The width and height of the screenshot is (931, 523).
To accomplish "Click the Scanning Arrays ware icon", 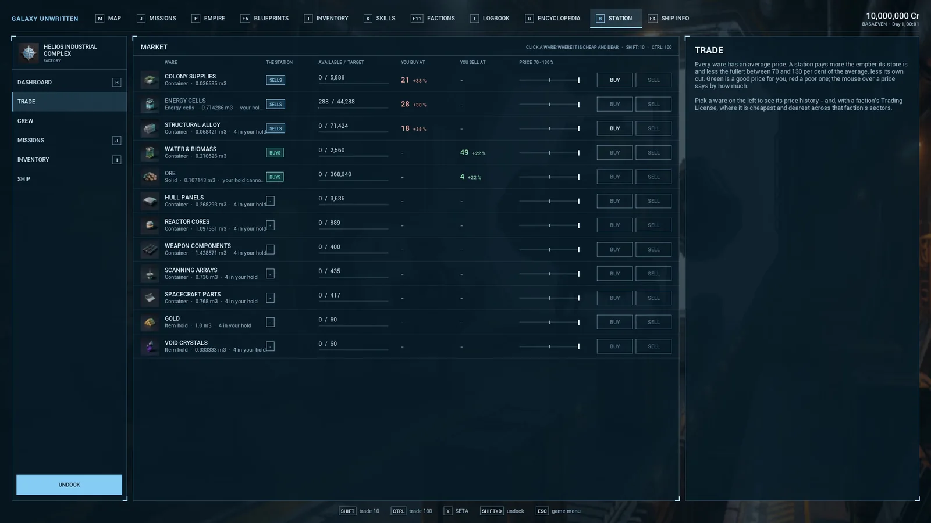I will (x=150, y=274).
